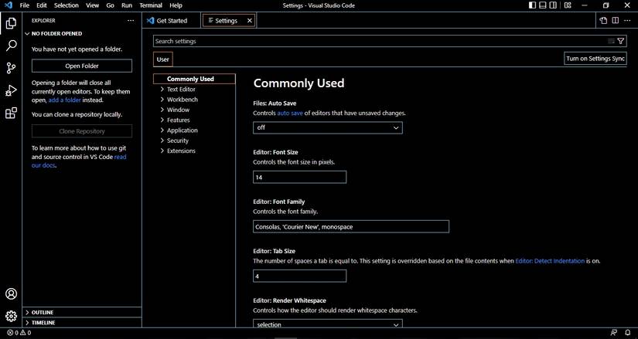Open the Run and Debug view
The height and width of the screenshot is (339, 638).
[x=11, y=91]
